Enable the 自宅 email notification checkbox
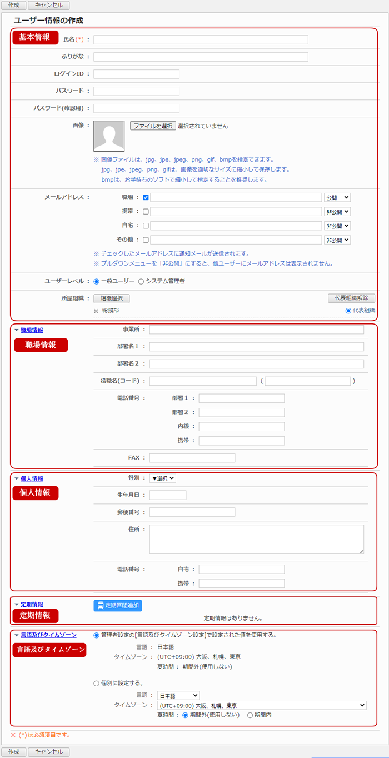This screenshot has height=758, width=389. [146, 226]
